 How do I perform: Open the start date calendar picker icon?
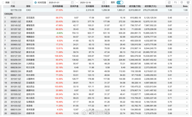72,3
